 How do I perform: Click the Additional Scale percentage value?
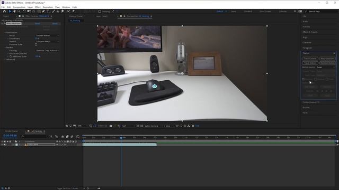click(x=38, y=56)
